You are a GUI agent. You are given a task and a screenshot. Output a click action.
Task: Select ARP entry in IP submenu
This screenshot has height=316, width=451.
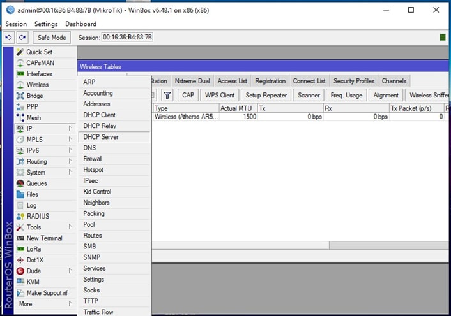(x=114, y=82)
